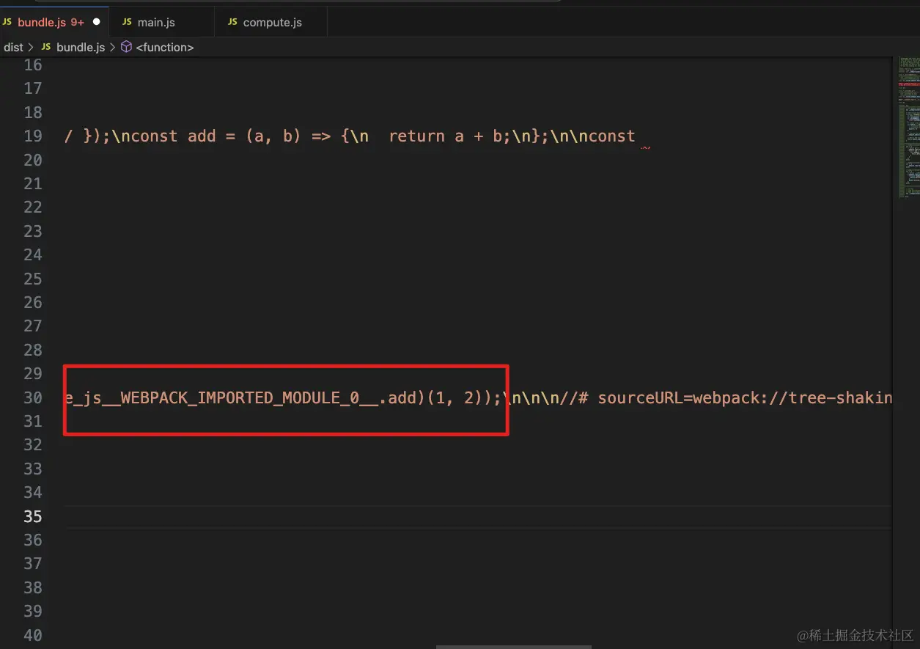Click the function cube icon in breadcrumbs
The image size is (920, 649).
click(126, 47)
